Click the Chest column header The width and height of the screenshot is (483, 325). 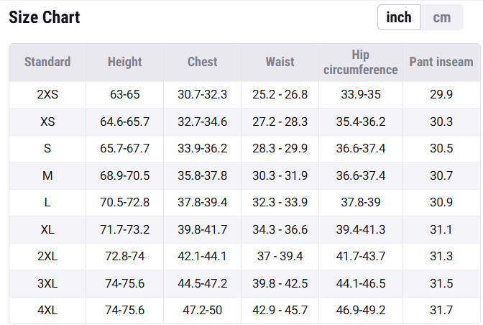[x=203, y=62]
